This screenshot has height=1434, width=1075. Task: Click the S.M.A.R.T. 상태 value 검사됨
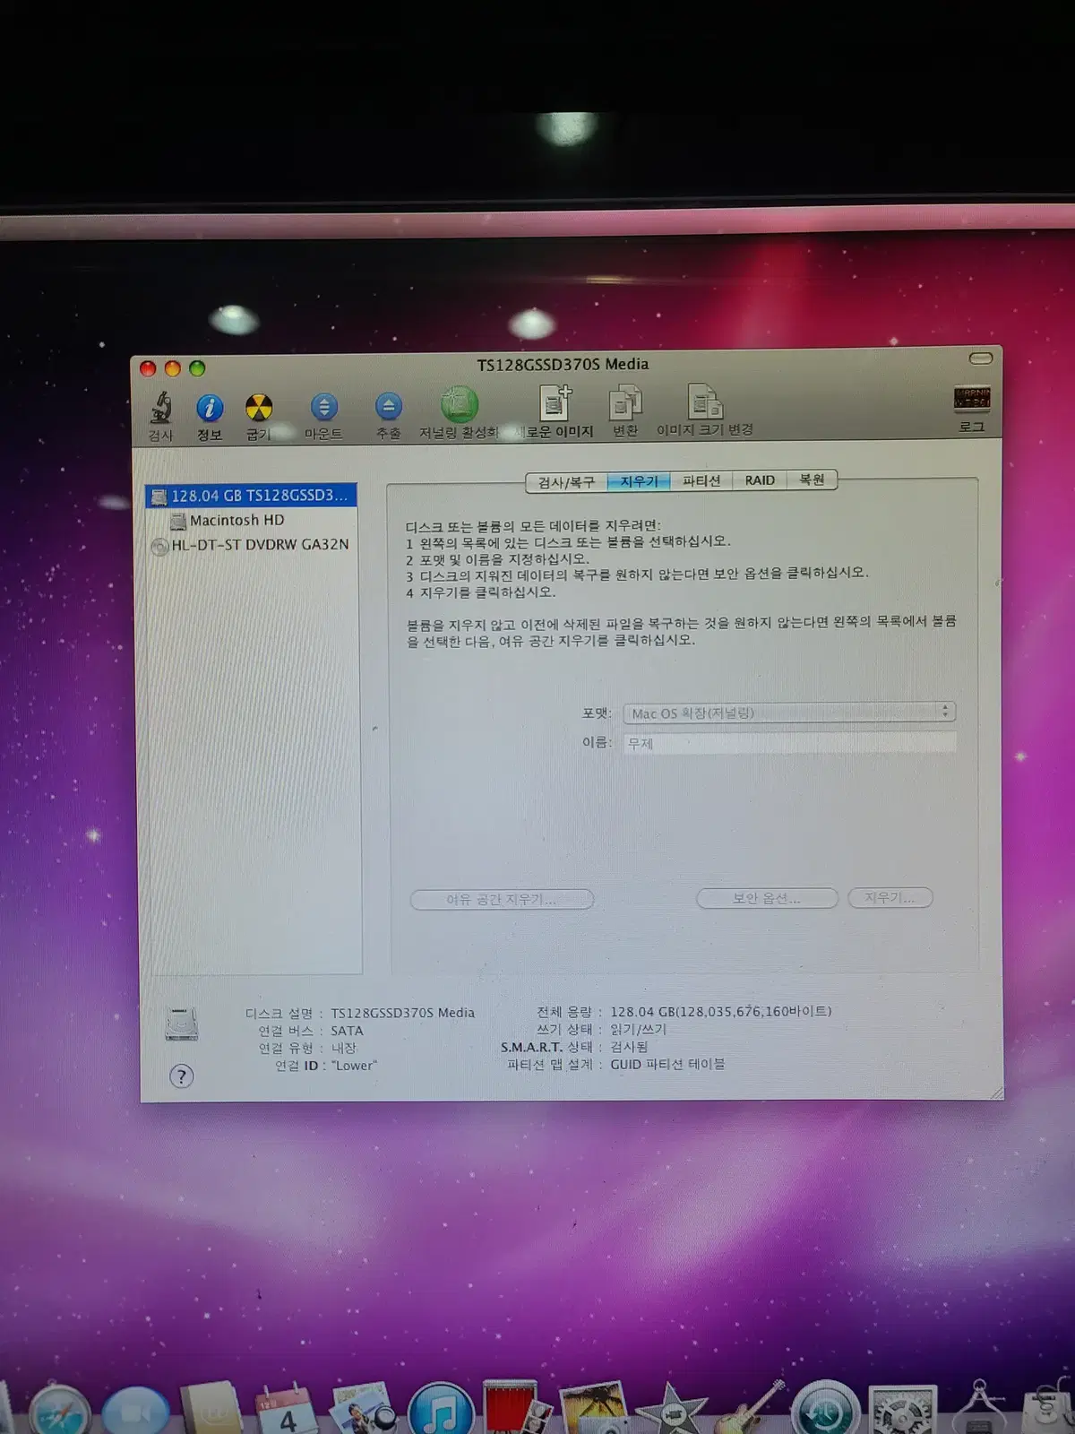629,1047
